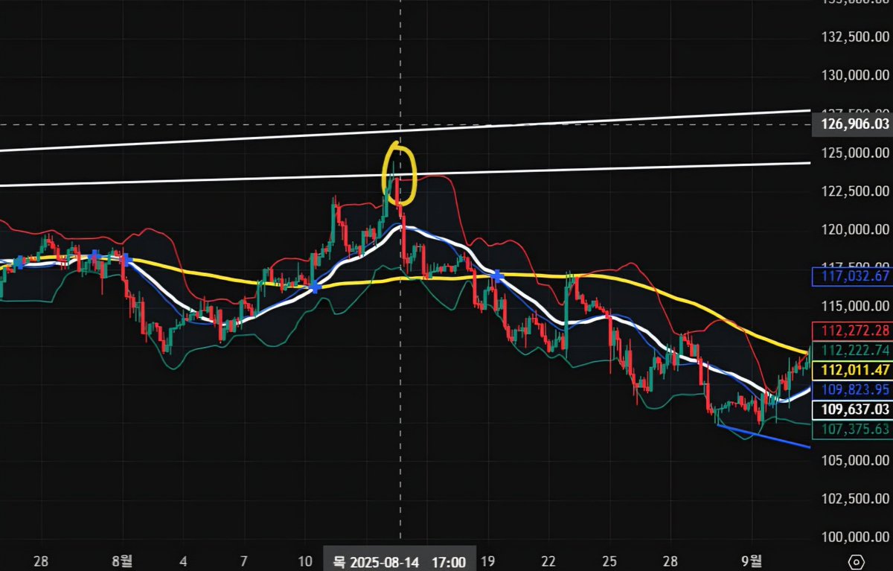This screenshot has width=893, height=571.
Task: Select the short blue trend line under recent lows
Action: point(764,436)
